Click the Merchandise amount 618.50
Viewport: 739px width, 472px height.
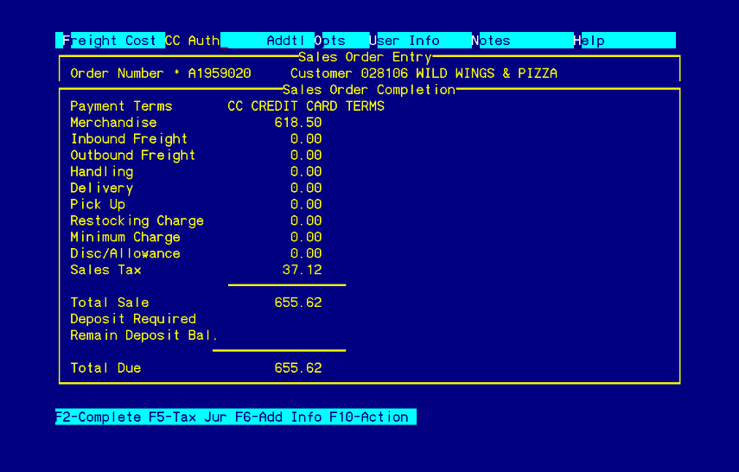298,123
